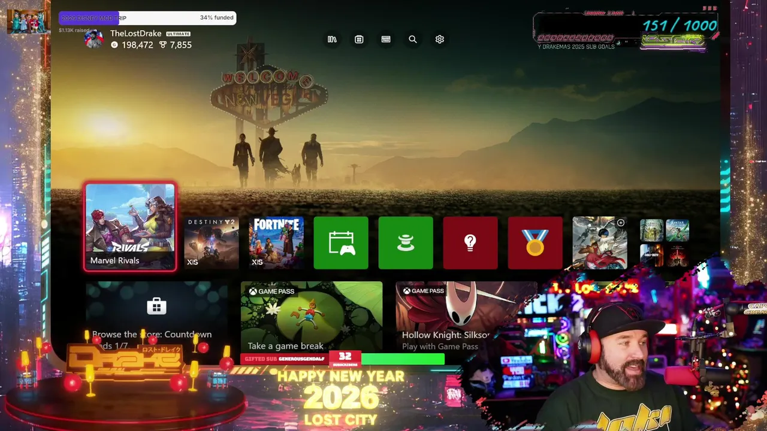Launch the Marvel Rivals tile
Image resolution: width=767 pixels, height=431 pixels.
tap(130, 227)
